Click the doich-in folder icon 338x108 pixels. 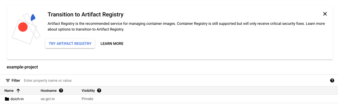click(7, 99)
